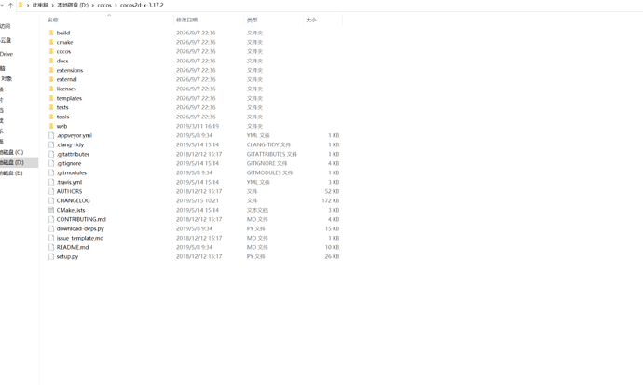Sort by 修改日期 column header
The width and height of the screenshot is (643, 385).
186,21
